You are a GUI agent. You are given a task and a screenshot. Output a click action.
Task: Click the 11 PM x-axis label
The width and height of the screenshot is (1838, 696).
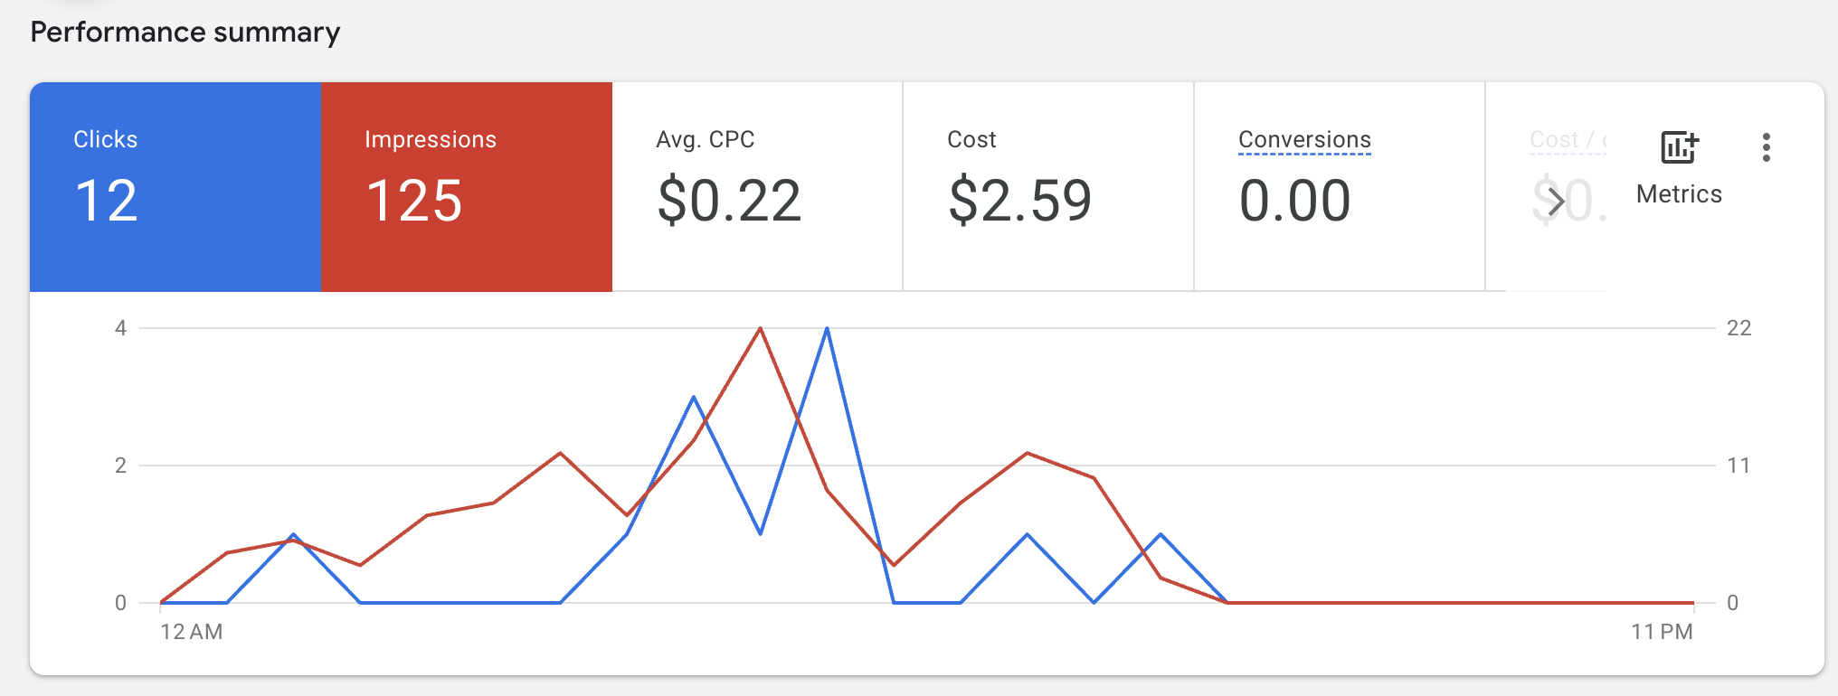click(x=1662, y=632)
